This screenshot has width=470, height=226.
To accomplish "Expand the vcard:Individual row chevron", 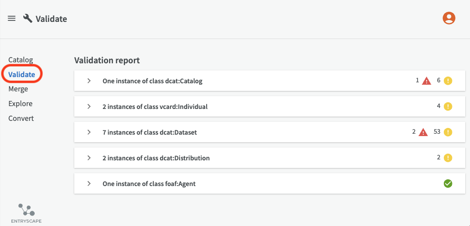I will 89,107.
